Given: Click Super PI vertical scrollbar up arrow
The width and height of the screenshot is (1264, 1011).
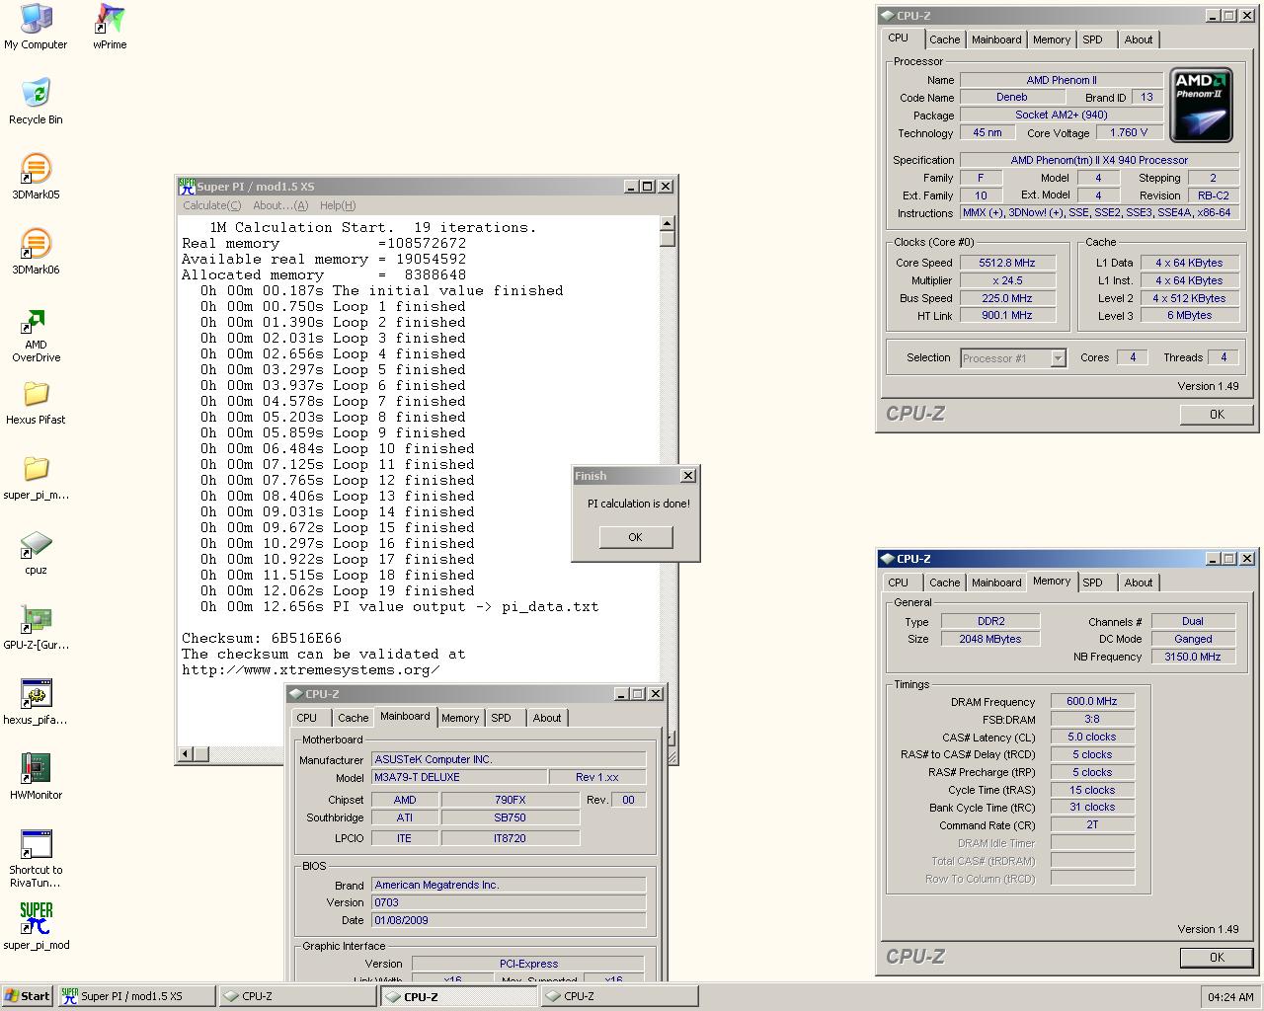Looking at the screenshot, I should coord(668,223).
